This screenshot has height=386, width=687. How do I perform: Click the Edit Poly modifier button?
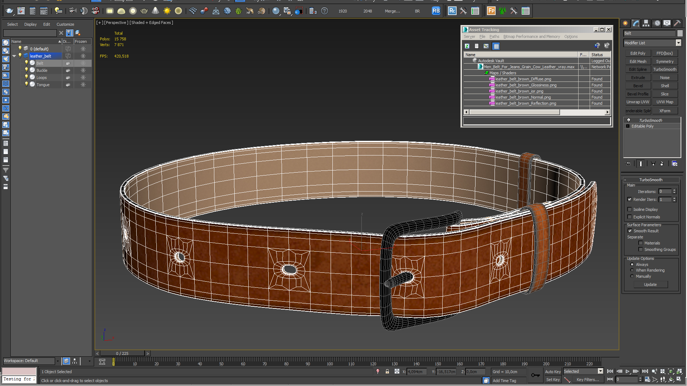[638, 53]
